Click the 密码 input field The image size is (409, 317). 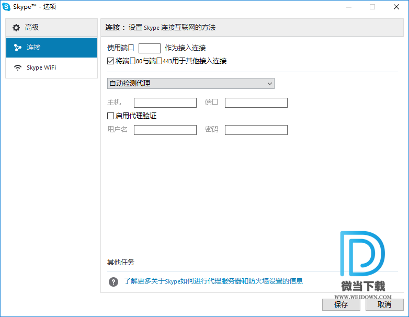pos(256,130)
